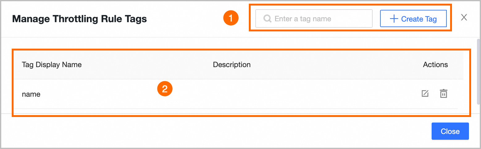Click the Actions column header
The image size is (481, 149).
pos(435,65)
